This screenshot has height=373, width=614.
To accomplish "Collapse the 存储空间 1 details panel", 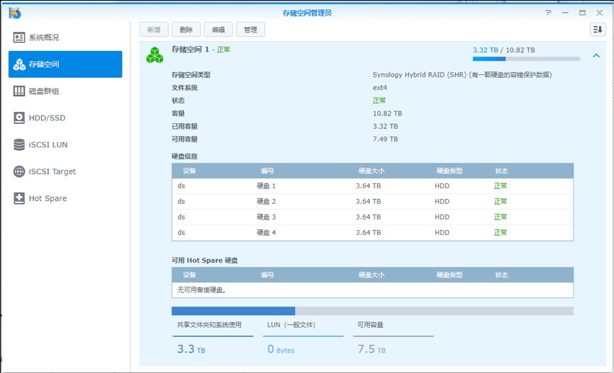I will tap(596, 55).
